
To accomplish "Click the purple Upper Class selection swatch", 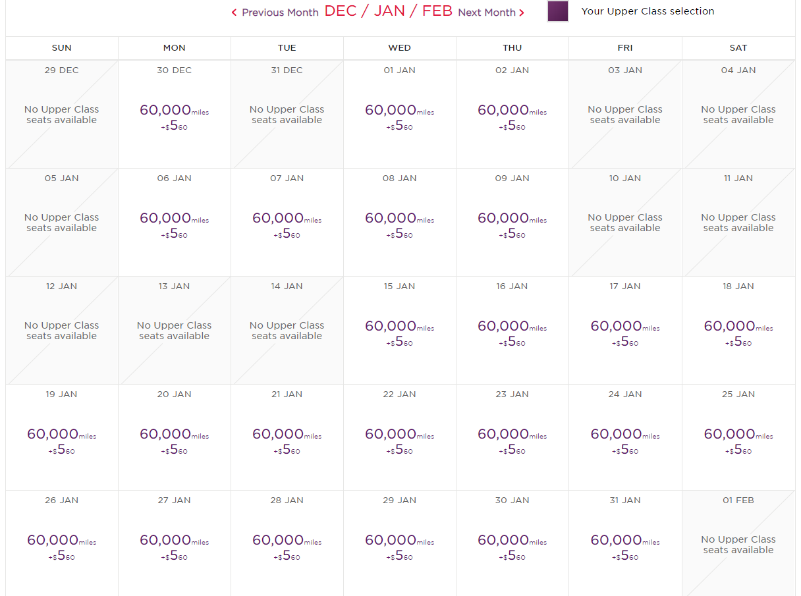I will pyautogui.click(x=558, y=11).
